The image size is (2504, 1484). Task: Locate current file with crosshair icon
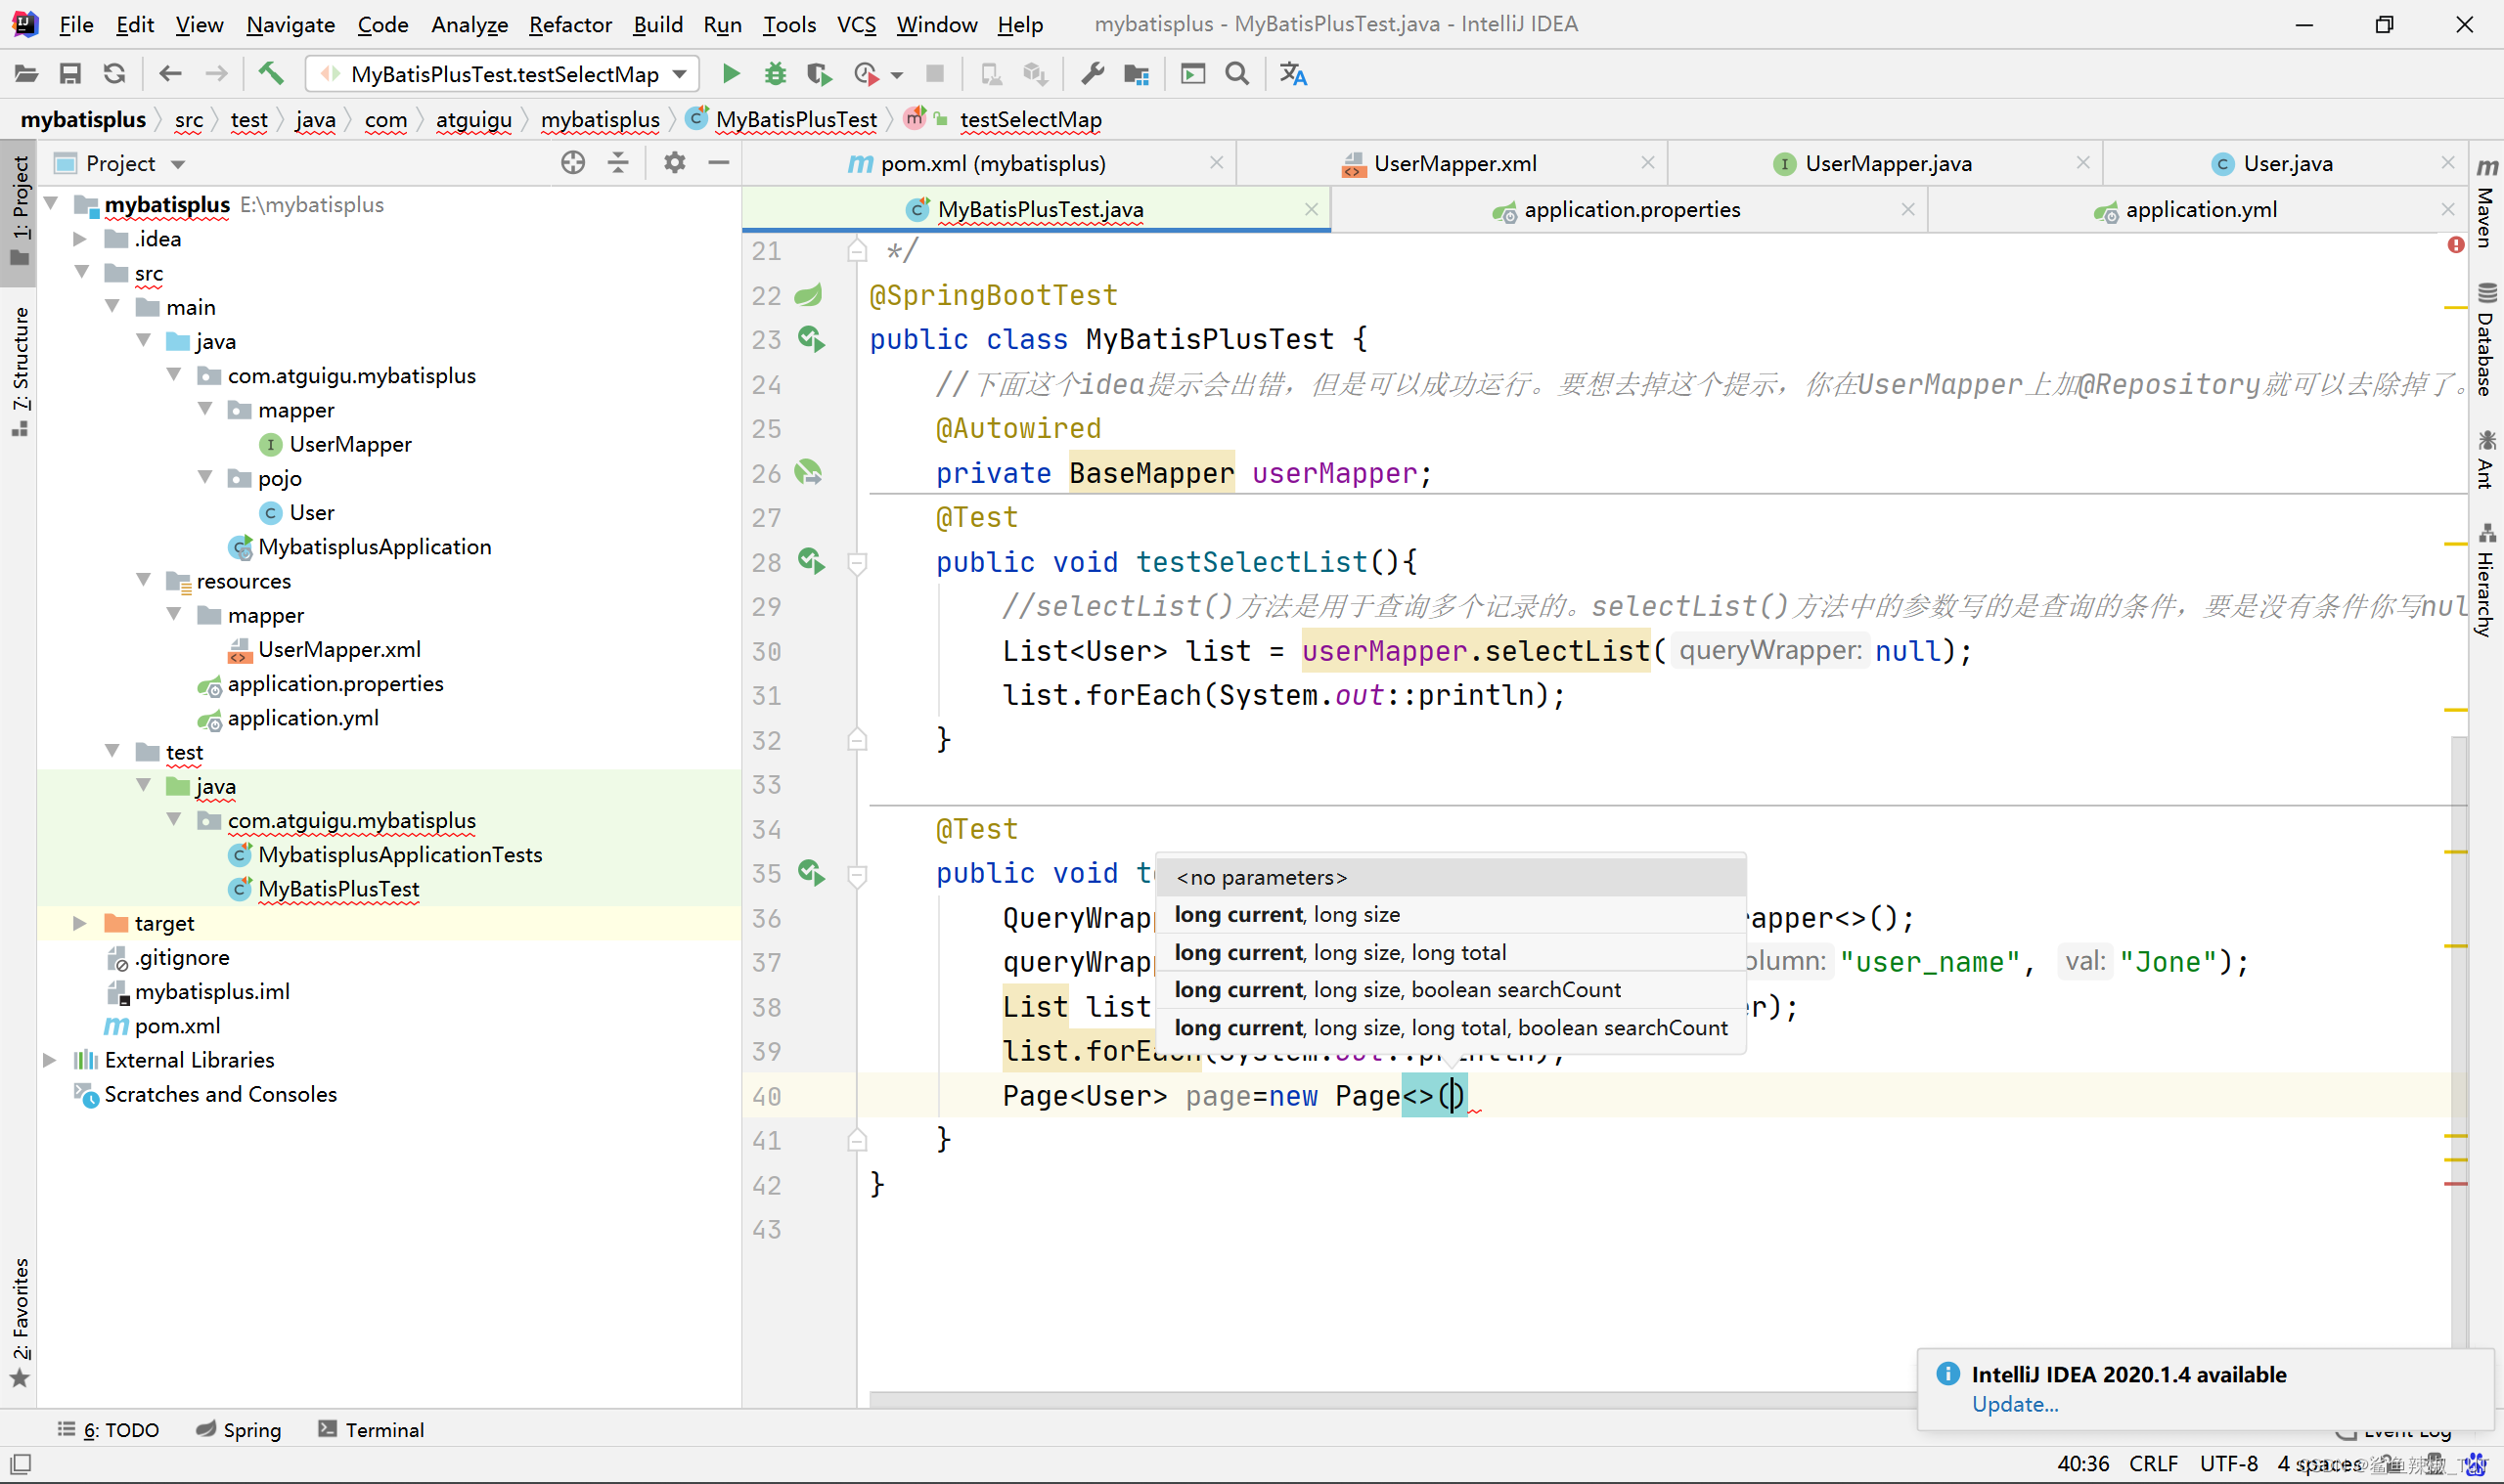click(x=573, y=163)
